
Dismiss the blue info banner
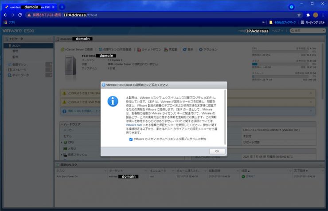pyautogui.click(x=311, y=111)
